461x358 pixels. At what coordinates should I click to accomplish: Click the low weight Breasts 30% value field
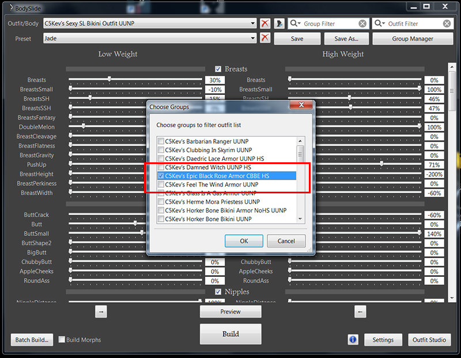coord(215,80)
